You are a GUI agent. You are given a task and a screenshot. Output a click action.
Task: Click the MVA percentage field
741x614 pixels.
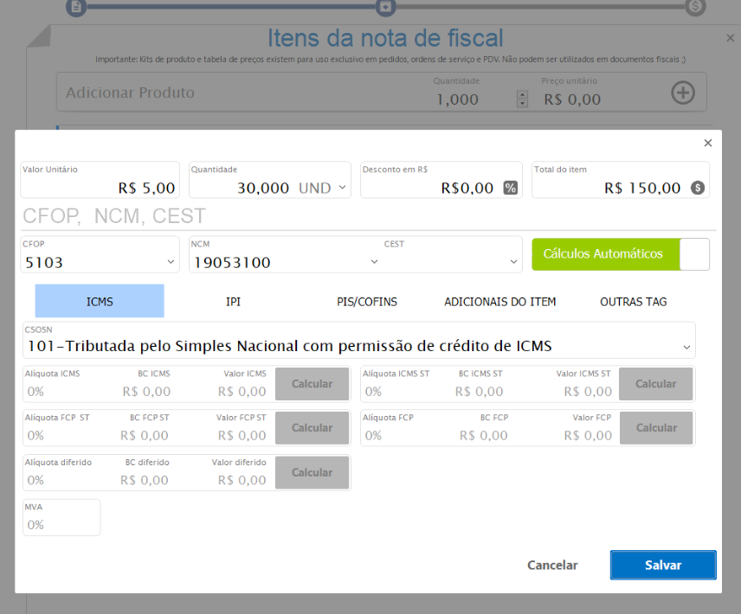pos(61,524)
